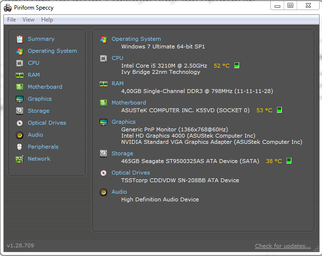The image size is (322, 256).
Task: Click the CPU heading link in summary
Action: coord(117,58)
